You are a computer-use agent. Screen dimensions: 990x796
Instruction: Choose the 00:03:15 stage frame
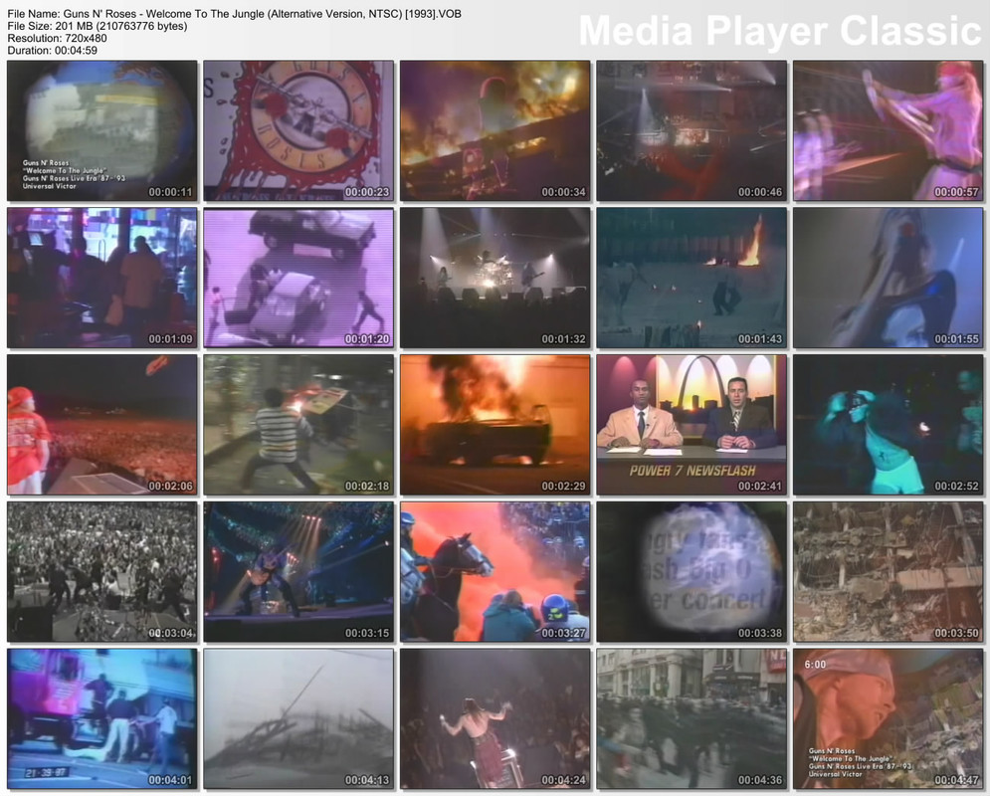click(x=298, y=572)
